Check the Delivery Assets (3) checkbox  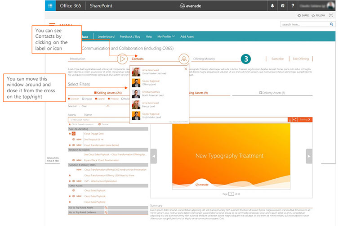[260, 93]
